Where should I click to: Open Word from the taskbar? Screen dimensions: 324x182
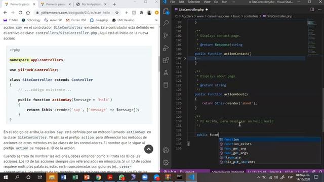coord(63,177)
